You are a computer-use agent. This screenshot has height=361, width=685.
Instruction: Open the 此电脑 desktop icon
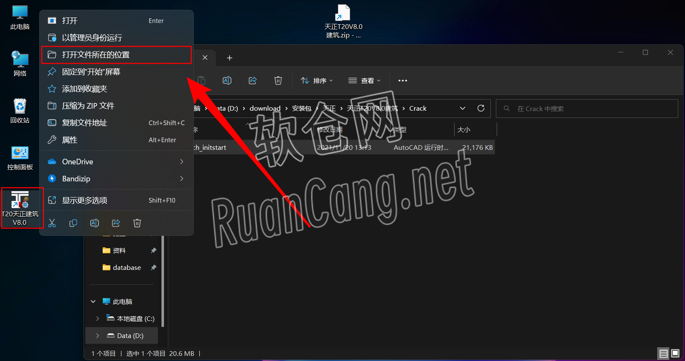20,18
